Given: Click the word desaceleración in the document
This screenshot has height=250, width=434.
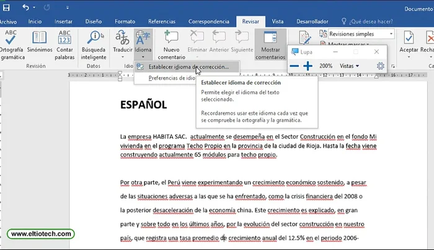Looking at the screenshot, I should [x=173, y=210].
